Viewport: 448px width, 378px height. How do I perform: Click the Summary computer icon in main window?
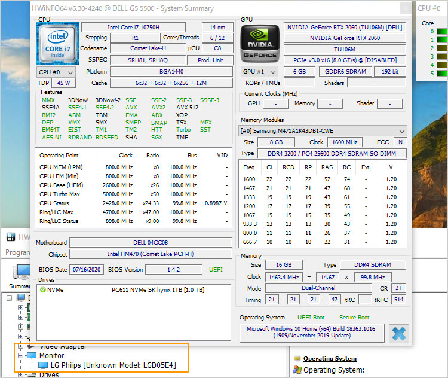[21, 272]
